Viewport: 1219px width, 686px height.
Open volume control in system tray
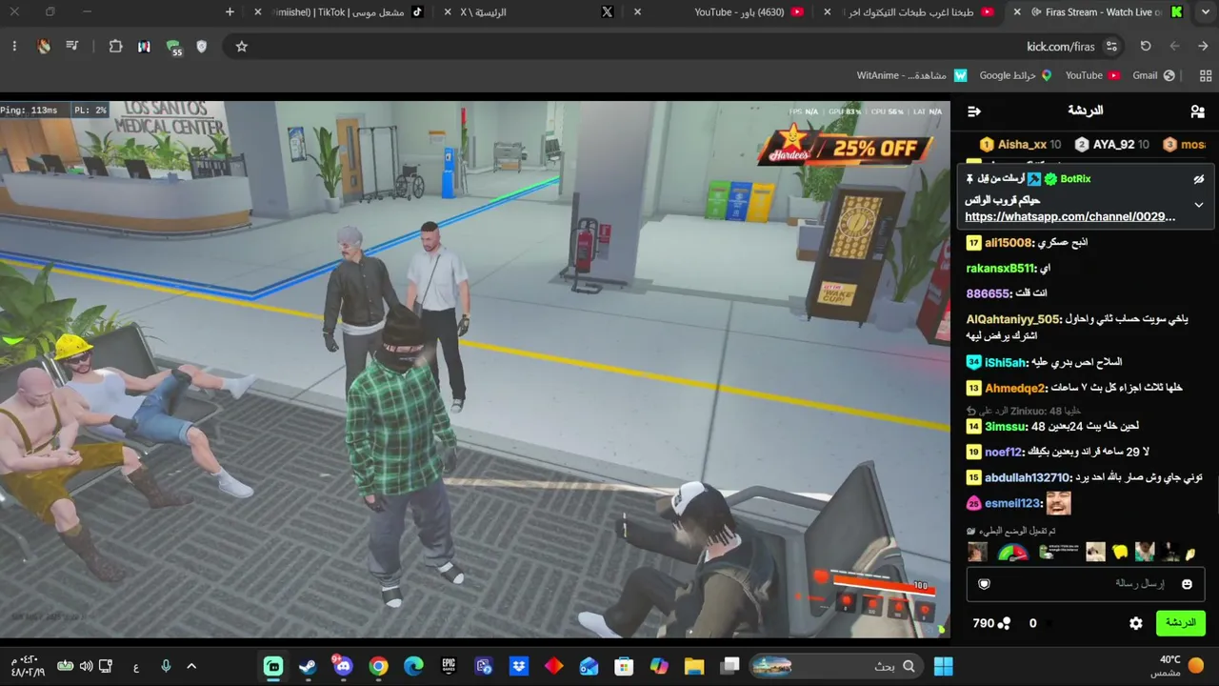coord(87,666)
